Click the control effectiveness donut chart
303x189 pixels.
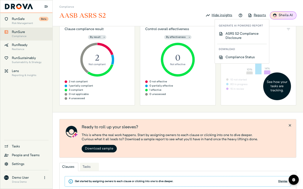click(x=178, y=60)
